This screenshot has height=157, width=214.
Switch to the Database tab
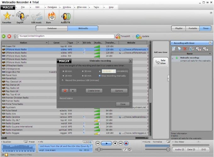click(52, 28)
